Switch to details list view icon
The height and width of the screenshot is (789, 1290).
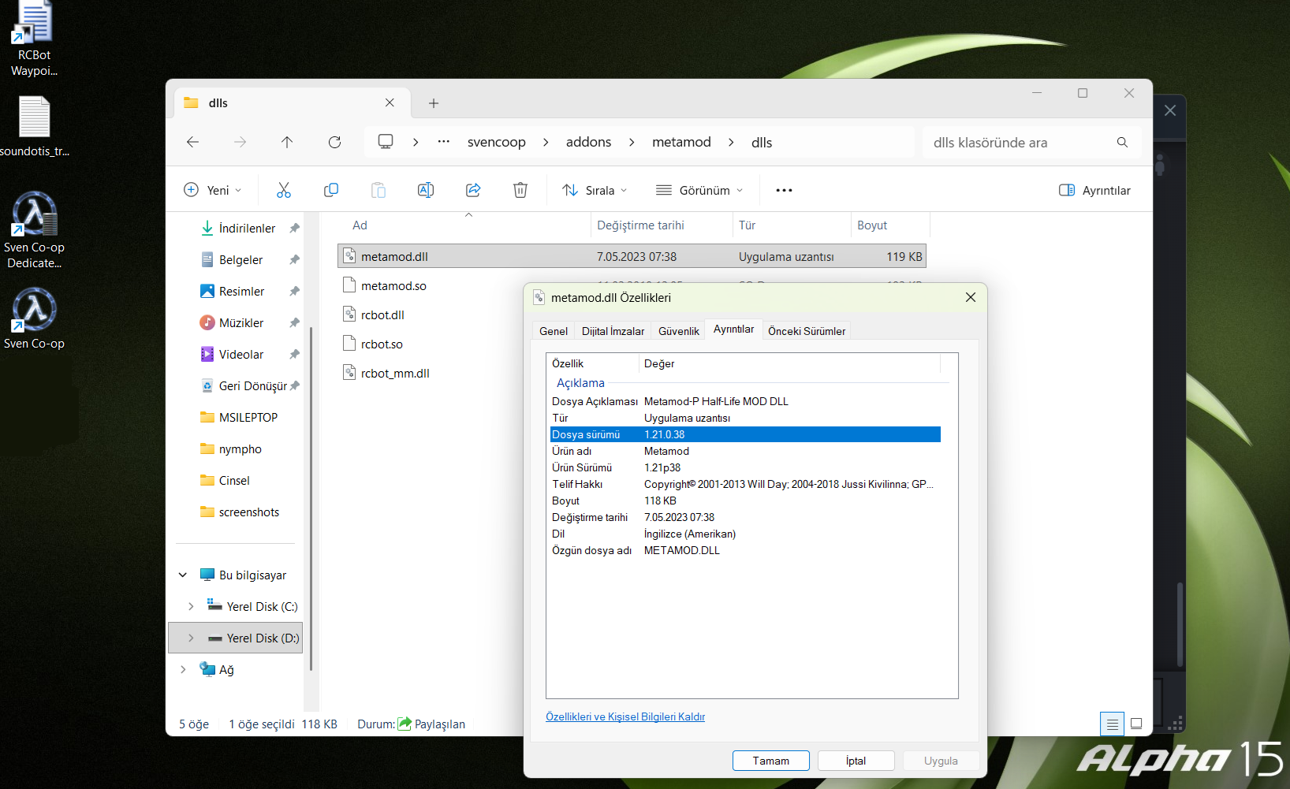(x=1112, y=724)
